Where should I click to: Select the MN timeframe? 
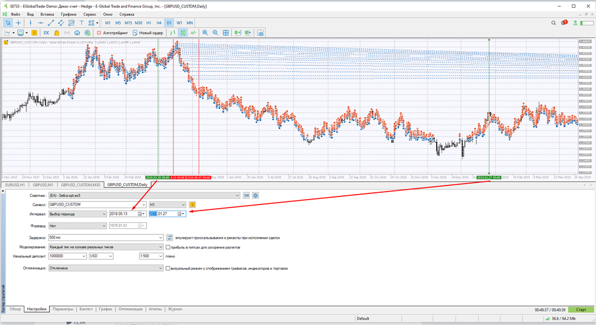pyautogui.click(x=190, y=23)
